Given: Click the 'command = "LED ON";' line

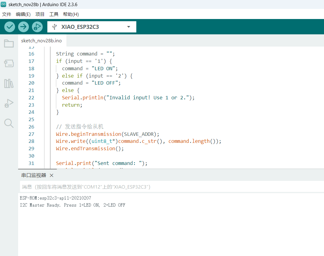Looking at the screenshot, I should pyautogui.click(x=90, y=68).
